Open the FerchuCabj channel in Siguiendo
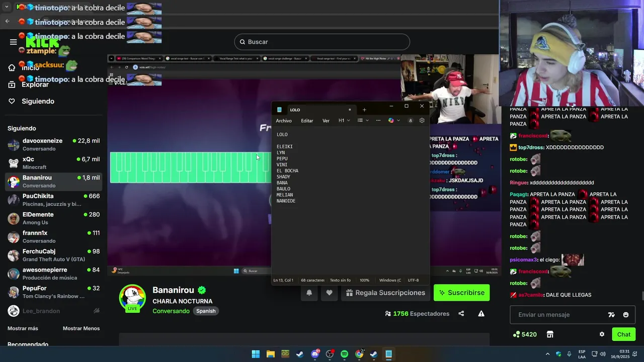The width and height of the screenshot is (644, 362). [53, 255]
